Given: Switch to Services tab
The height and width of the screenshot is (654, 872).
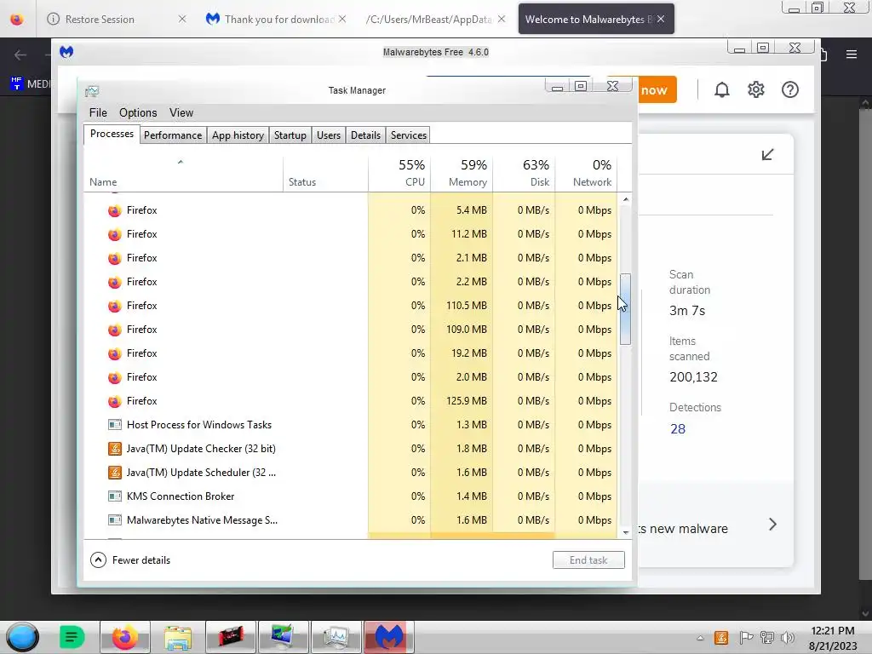Looking at the screenshot, I should click(408, 135).
